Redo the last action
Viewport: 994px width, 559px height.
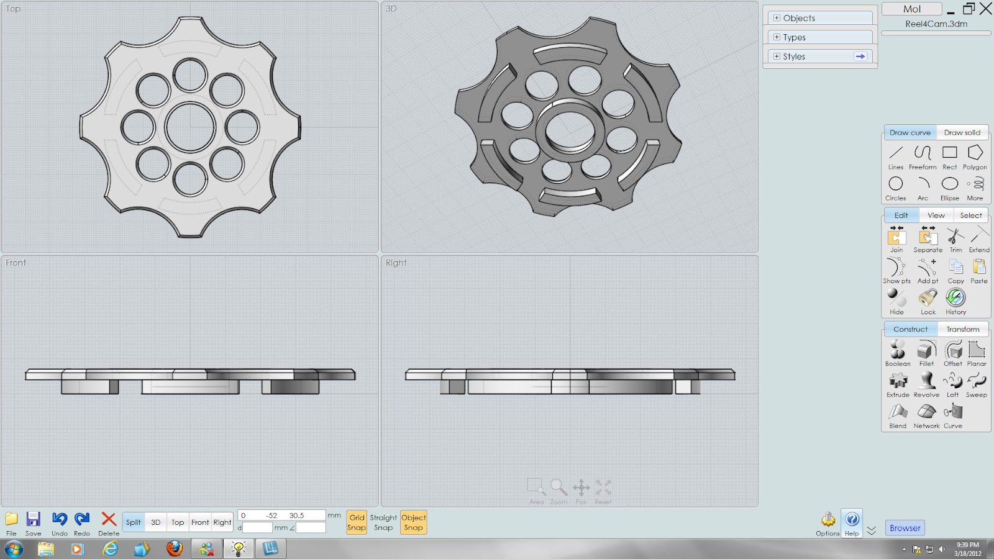82,524
